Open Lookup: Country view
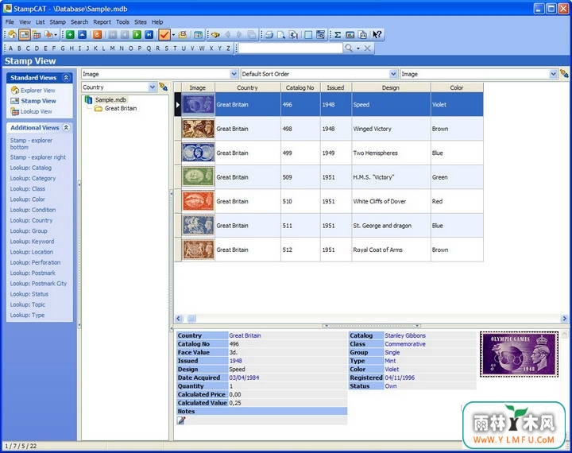 tap(31, 220)
